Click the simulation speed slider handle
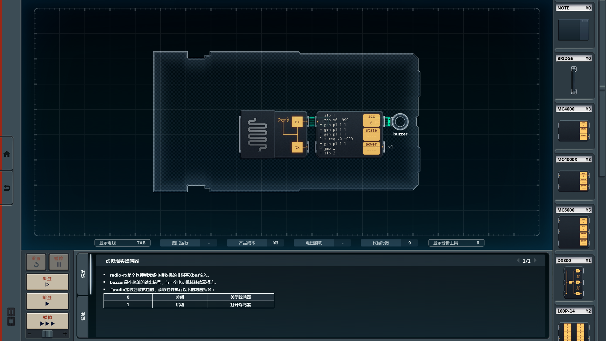This screenshot has height=341, width=606. (x=47, y=334)
